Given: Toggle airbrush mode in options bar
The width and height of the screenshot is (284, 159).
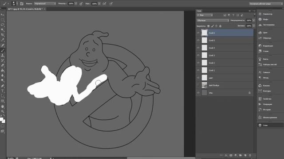Looking at the screenshot, I should pyautogui.click(x=105, y=4).
